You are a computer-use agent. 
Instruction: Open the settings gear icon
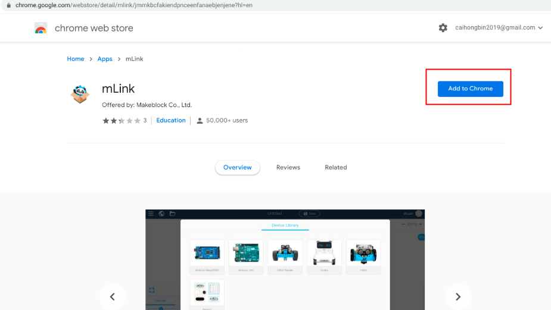click(443, 28)
